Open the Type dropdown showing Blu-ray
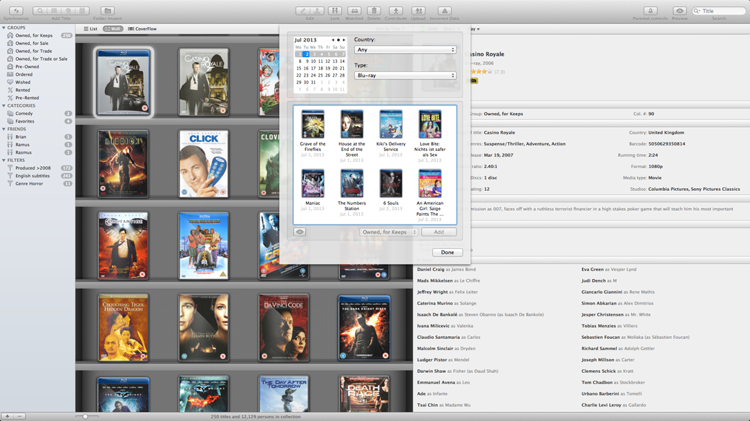The height and width of the screenshot is (421, 750). [405, 75]
